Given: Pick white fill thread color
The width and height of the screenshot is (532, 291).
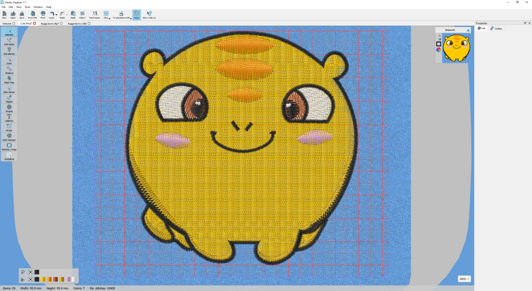Looking at the screenshot, I should click(x=74, y=279).
